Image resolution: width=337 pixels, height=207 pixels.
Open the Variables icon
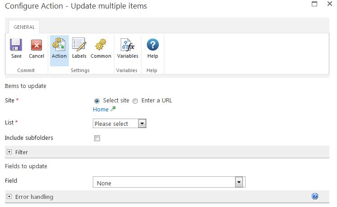click(128, 45)
